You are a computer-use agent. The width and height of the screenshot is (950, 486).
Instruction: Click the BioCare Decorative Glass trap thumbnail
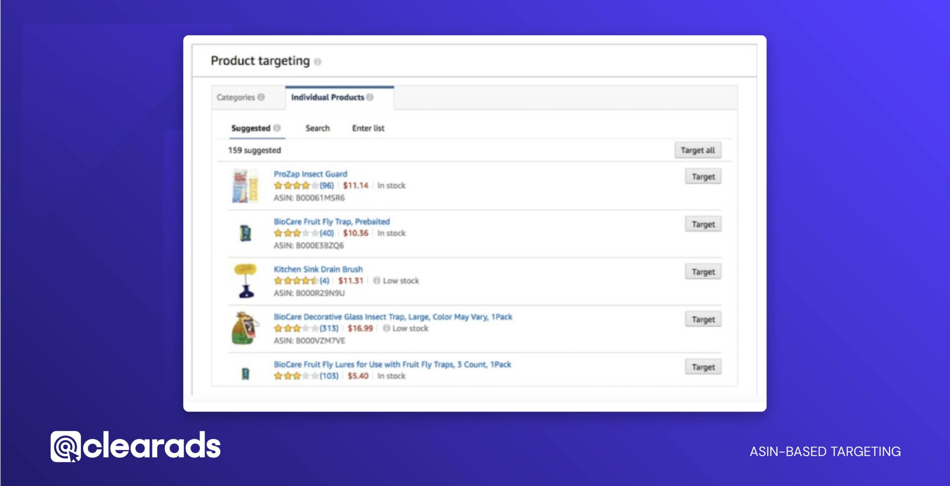[246, 329]
